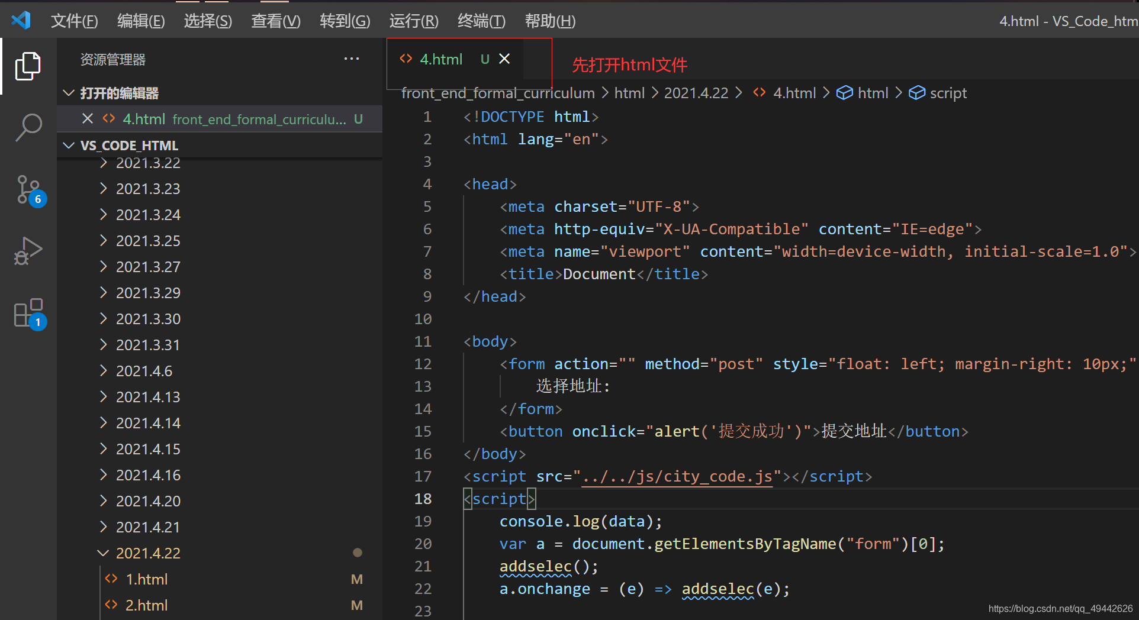Click the html symbol icon in breadcrumb
The height and width of the screenshot is (620, 1139).
(x=845, y=93)
